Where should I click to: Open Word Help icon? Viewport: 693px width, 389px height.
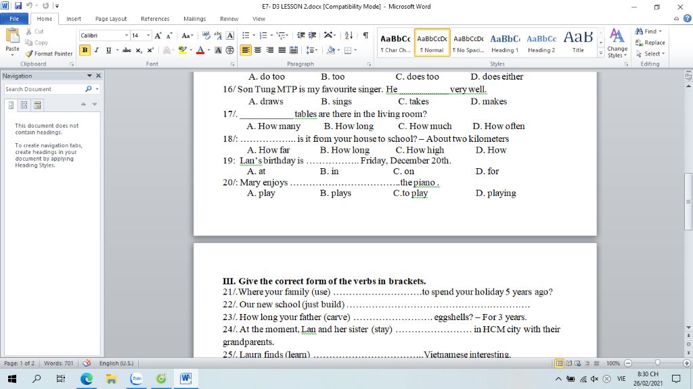(x=688, y=18)
